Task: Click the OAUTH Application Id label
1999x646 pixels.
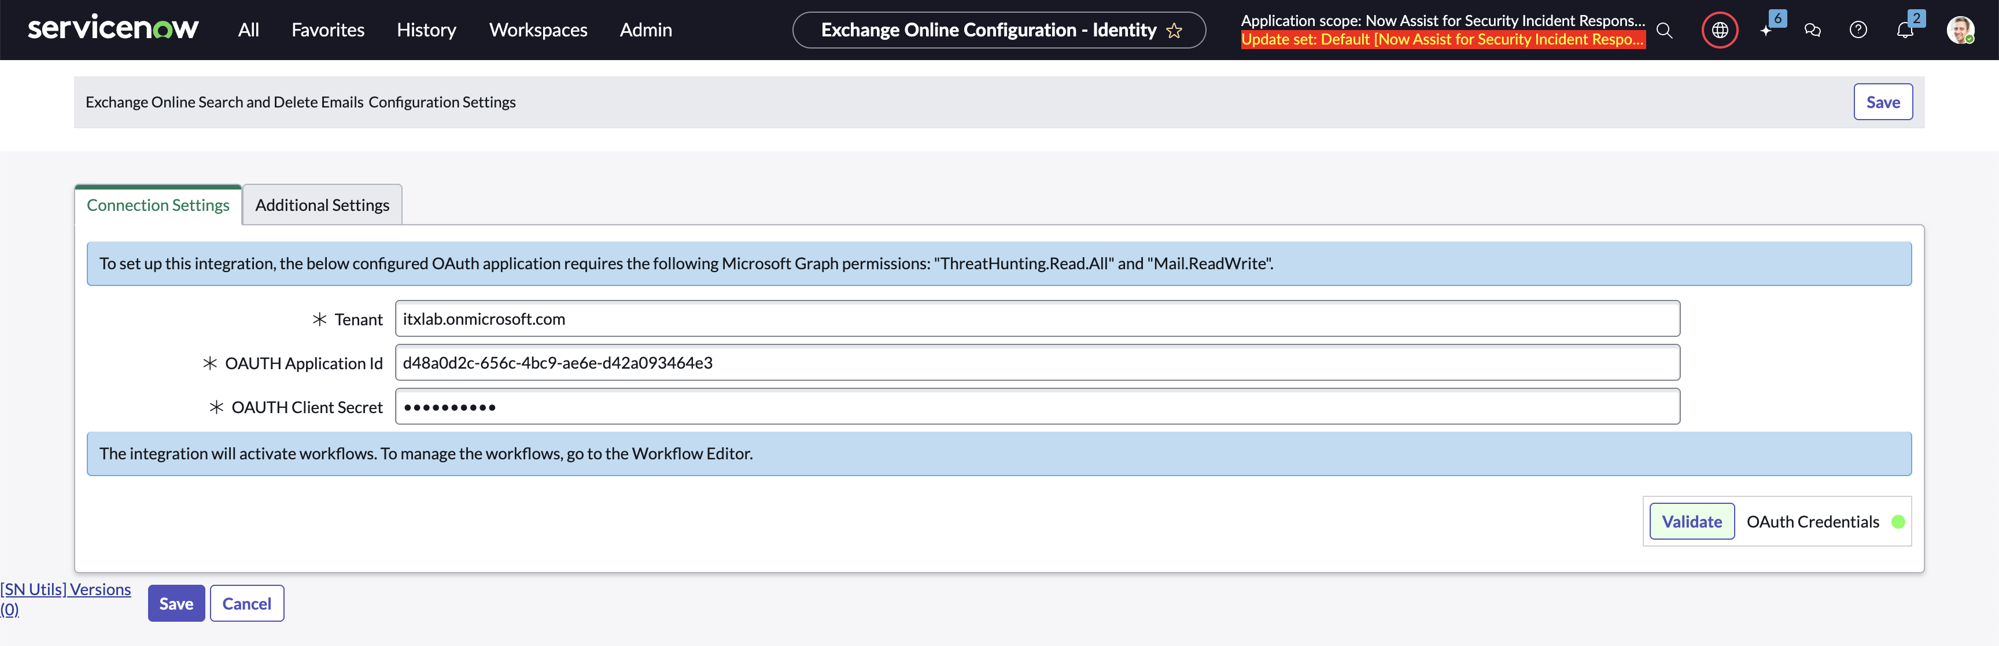Action: point(304,363)
